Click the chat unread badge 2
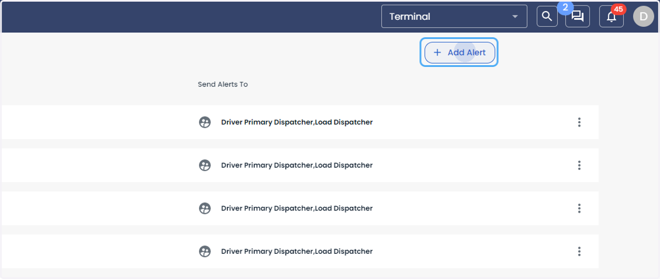The width and height of the screenshot is (660, 279). click(x=565, y=8)
